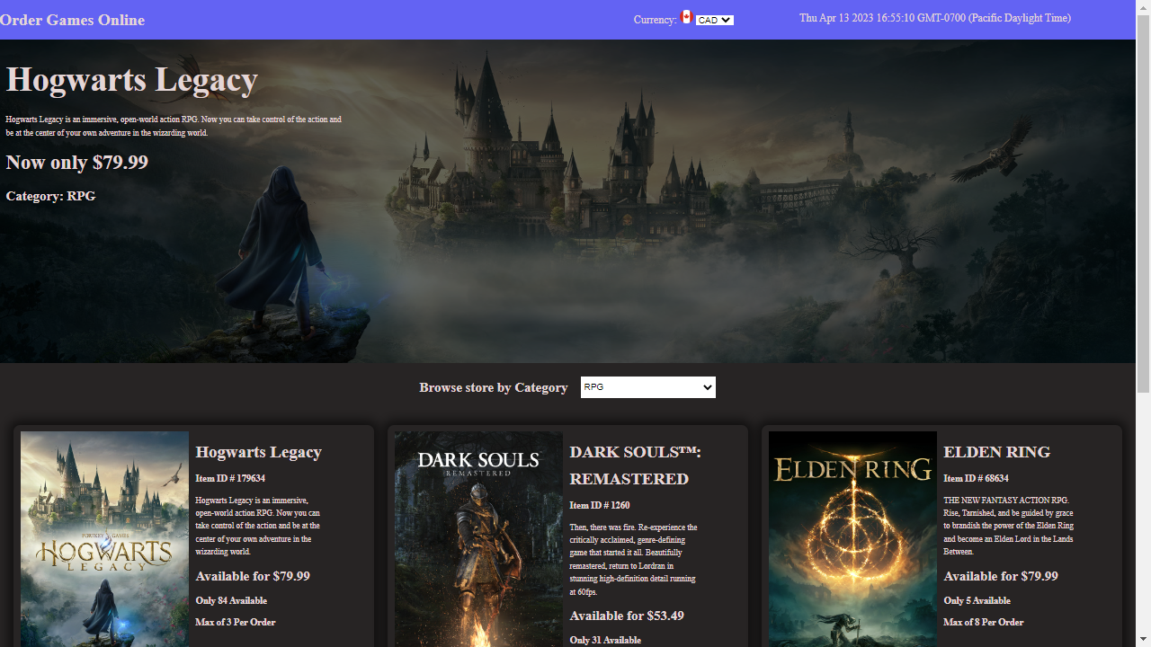Image resolution: width=1151 pixels, height=647 pixels.
Task: Expand the RPG category dropdown
Action: point(647,387)
